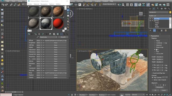Open the Modes menu in Material Editor
The width and height of the screenshot is (172, 96).
click(x=30, y=4)
